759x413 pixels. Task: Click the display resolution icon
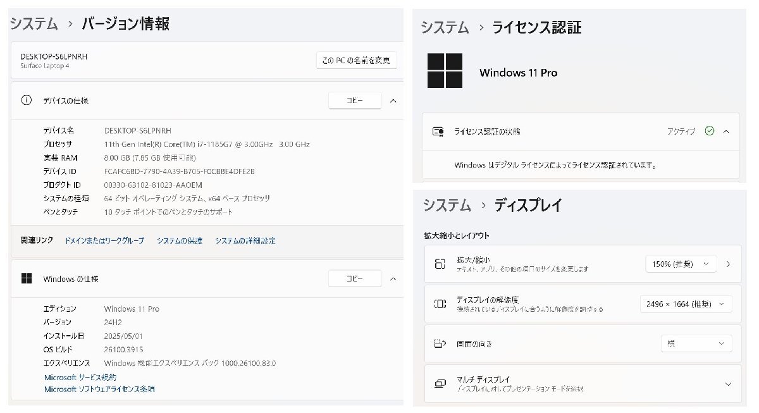440,304
